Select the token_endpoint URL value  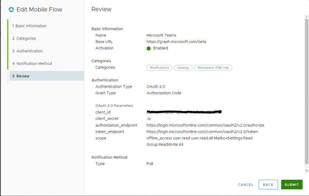202,132
